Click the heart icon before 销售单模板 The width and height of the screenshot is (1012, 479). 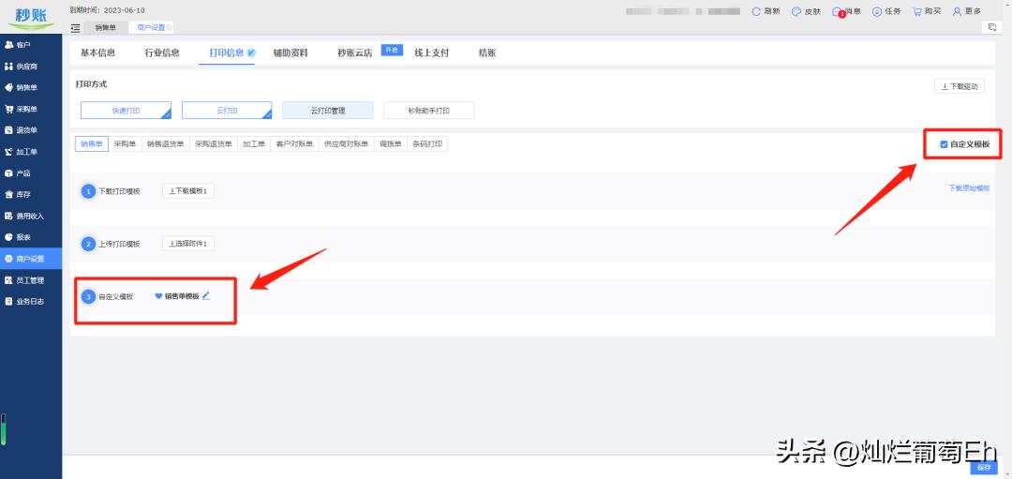coord(158,296)
